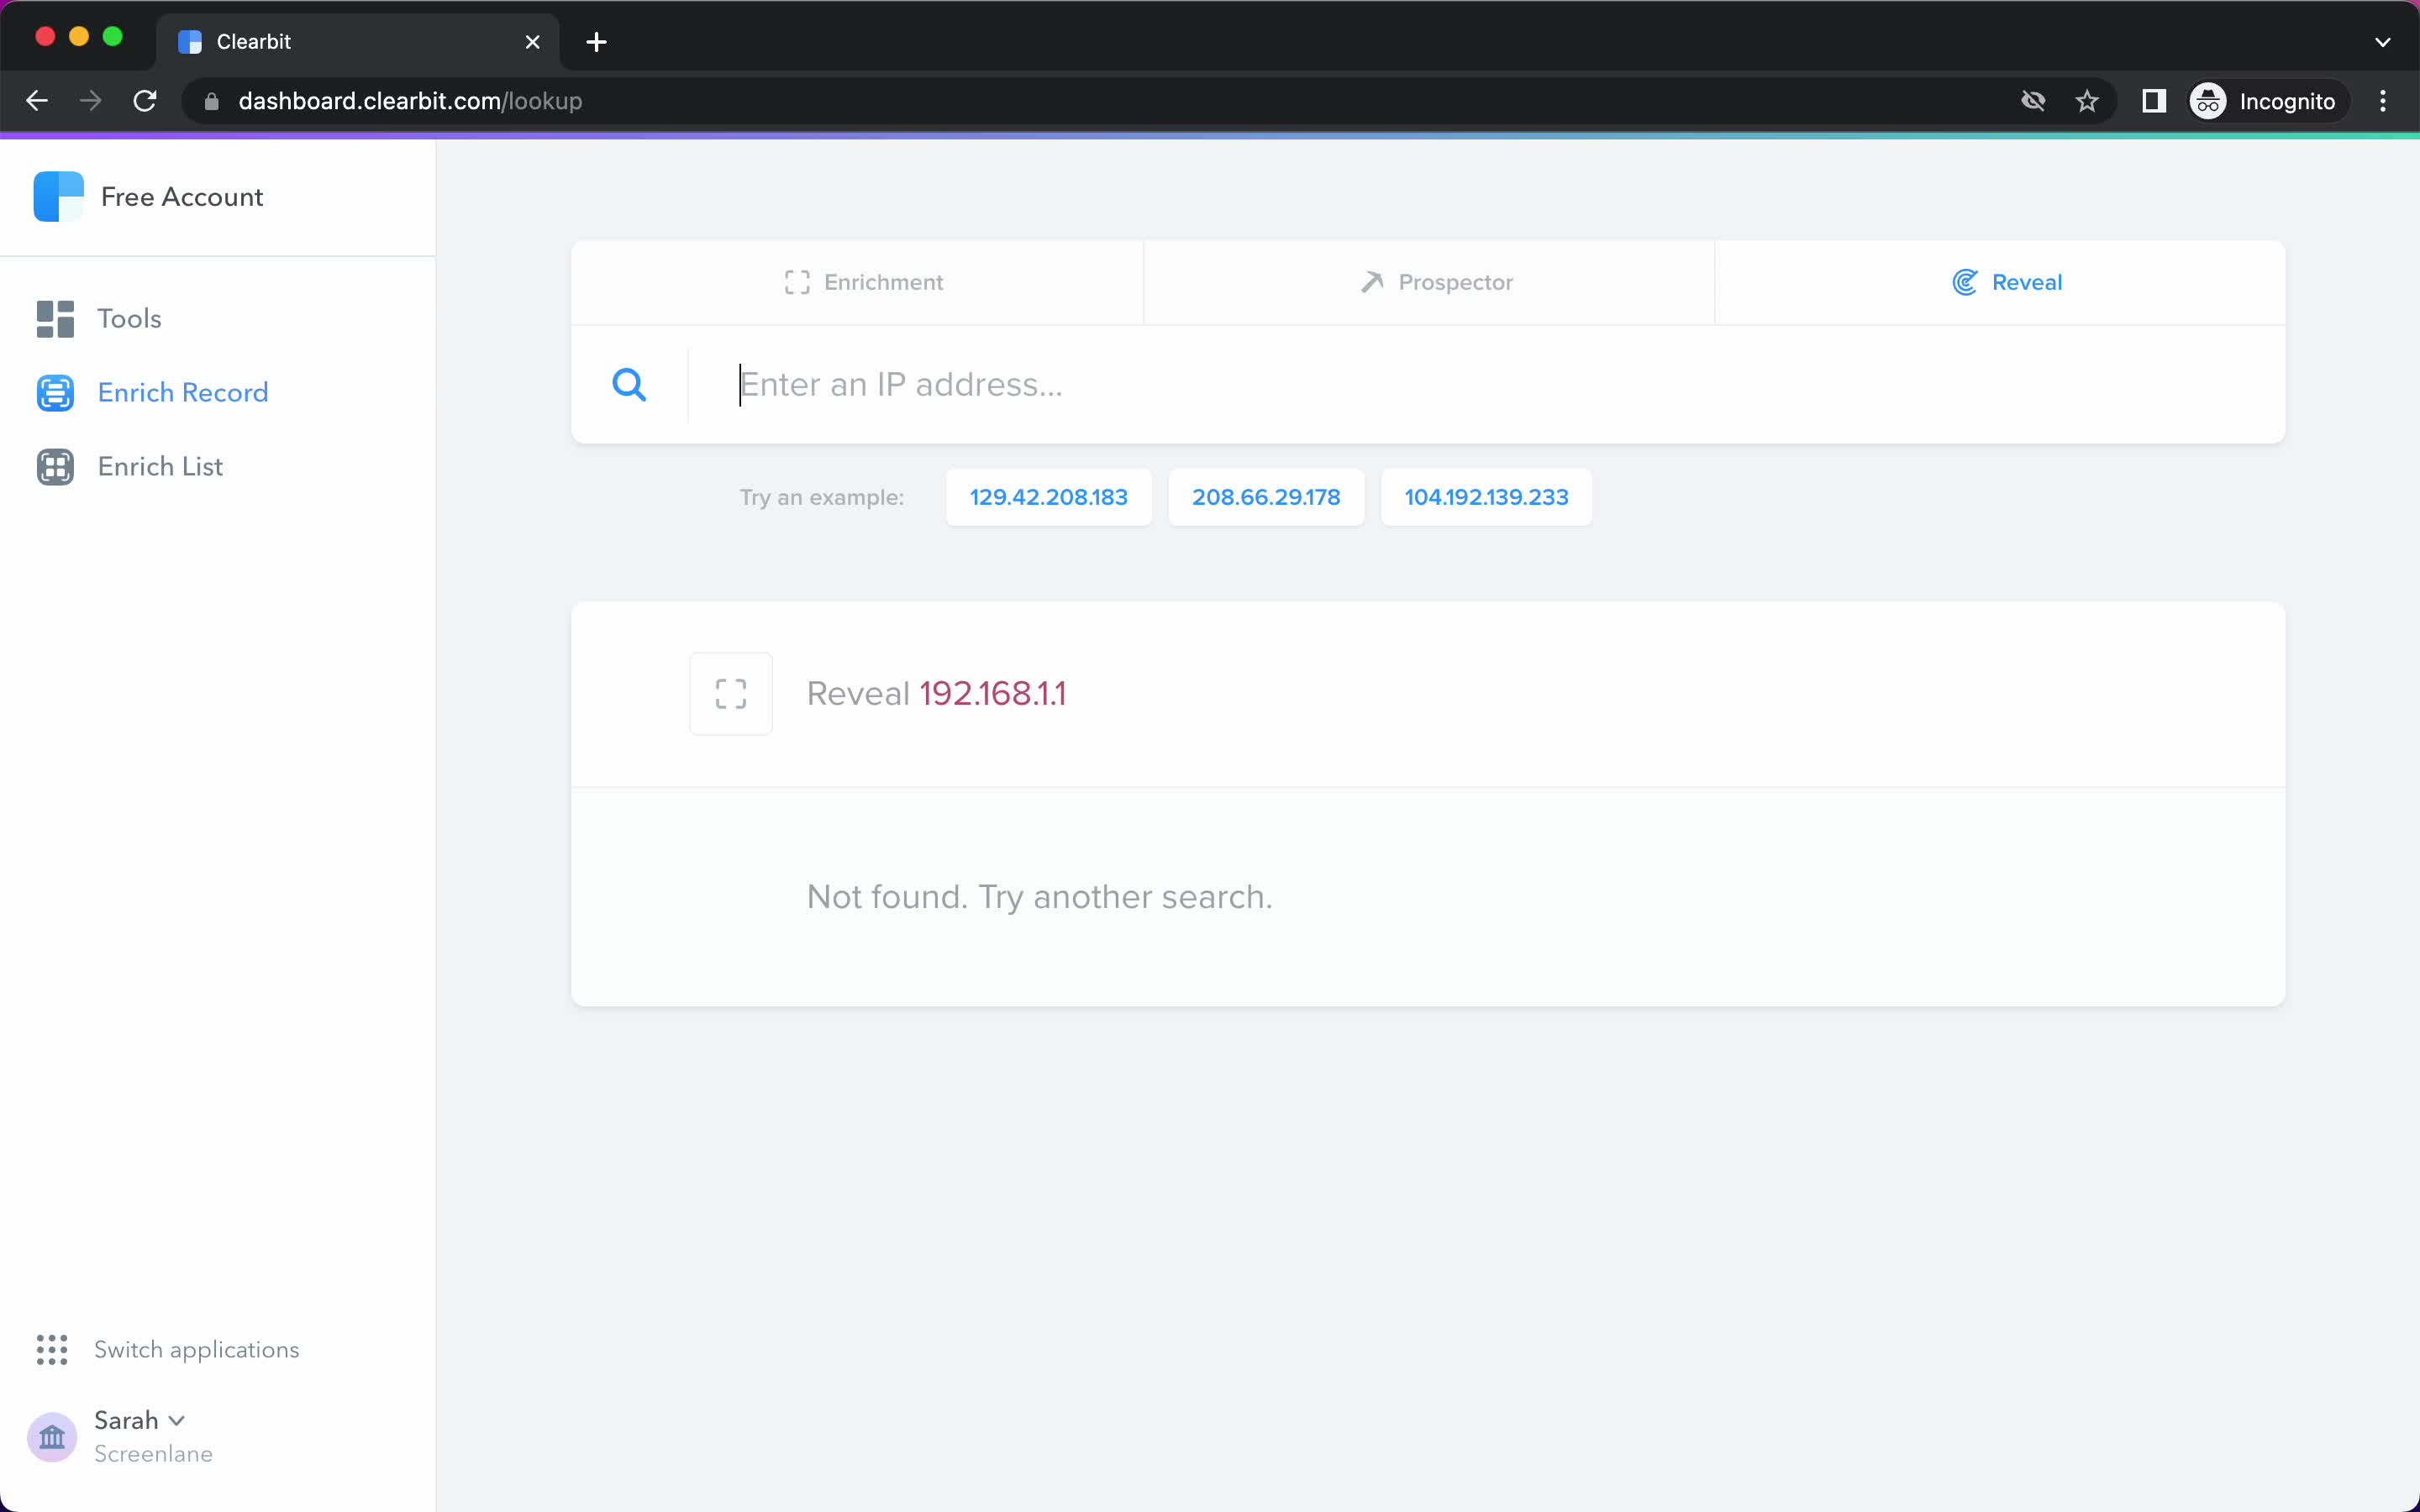Click the site lock icon

[211, 101]
